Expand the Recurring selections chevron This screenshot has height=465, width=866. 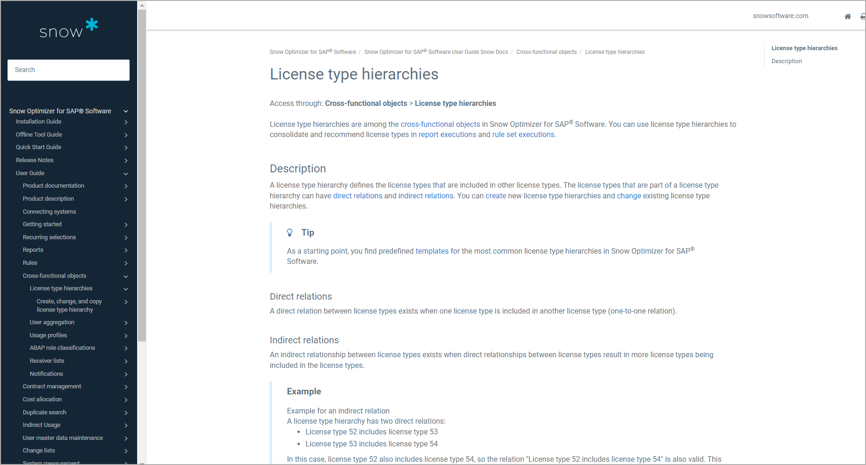126,238
